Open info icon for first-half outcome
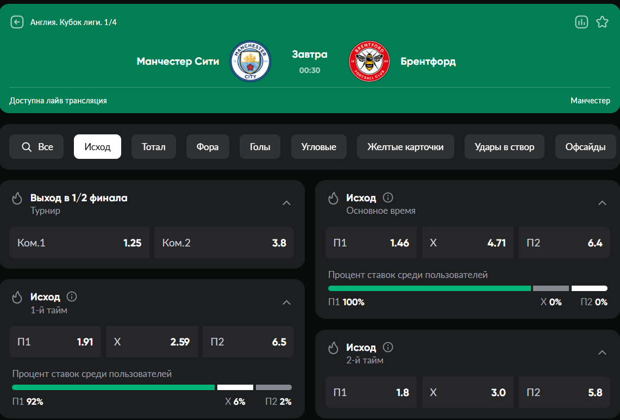This screenshot has height=420, width=620. 72,297
